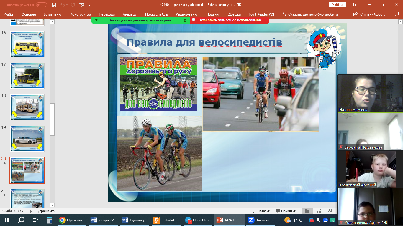The height and width of the screenshot is (226, 403).
Task: Open the comments speech bubble icon
Action: [x=396, y=14]
